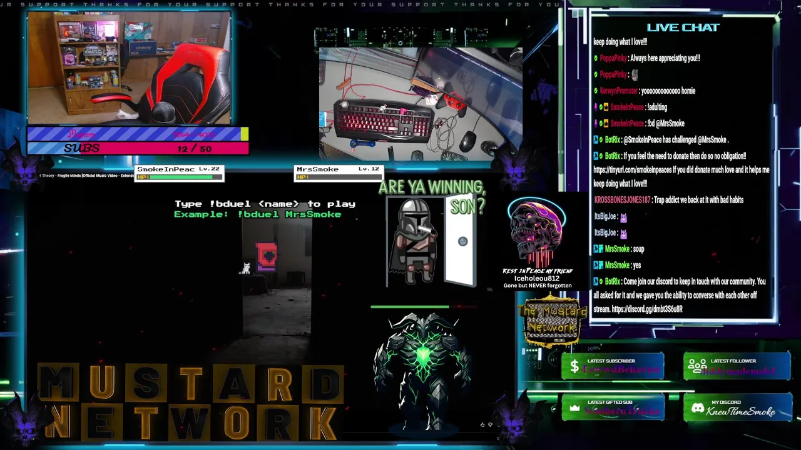Click the badge beside PoppaPinky's 'Always here appreciating you' message
This screenshot has height=450, width=801.
coord(596,58)
